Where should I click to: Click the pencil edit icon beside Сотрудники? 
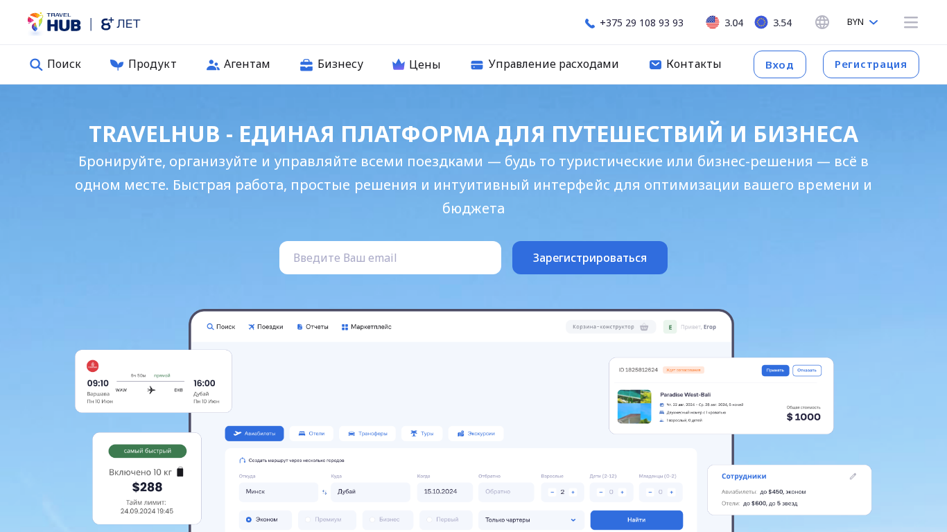pos(853,477)
